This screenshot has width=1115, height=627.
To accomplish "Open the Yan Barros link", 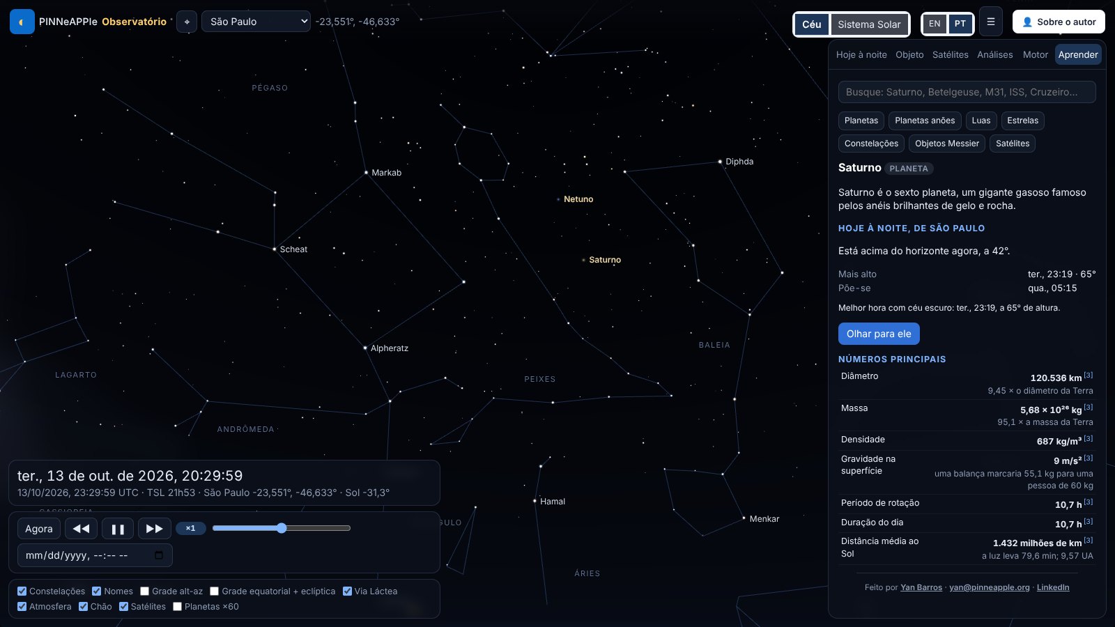I will tap(921, 587).
